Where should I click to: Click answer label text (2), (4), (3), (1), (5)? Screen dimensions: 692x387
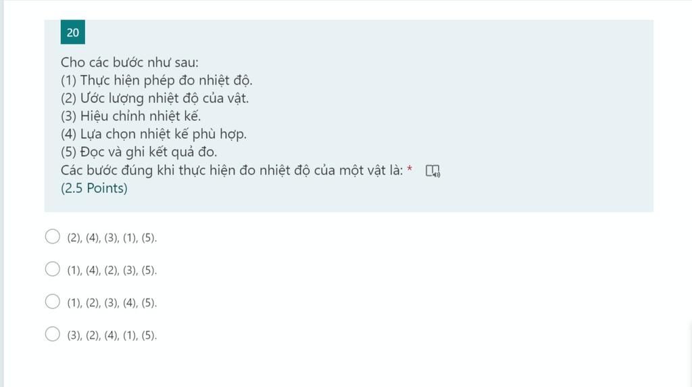(x=112, y=237)
